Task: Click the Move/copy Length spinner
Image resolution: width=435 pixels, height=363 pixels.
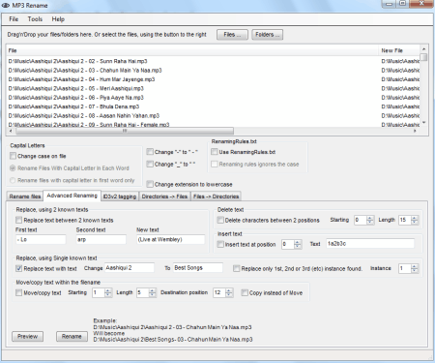Action: click(x=146, y=292)
